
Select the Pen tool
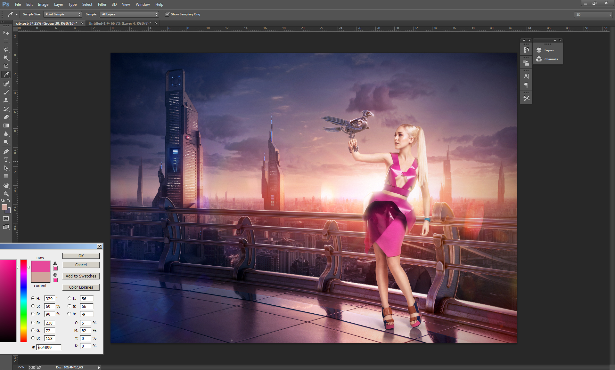point(6,151)
